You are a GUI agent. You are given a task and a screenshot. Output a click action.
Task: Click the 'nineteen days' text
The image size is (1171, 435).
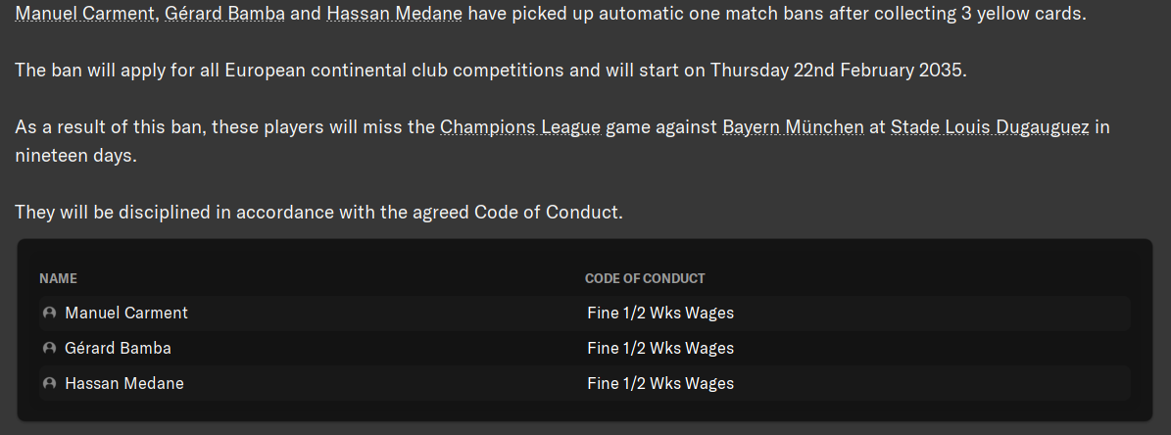coord(75,156)
